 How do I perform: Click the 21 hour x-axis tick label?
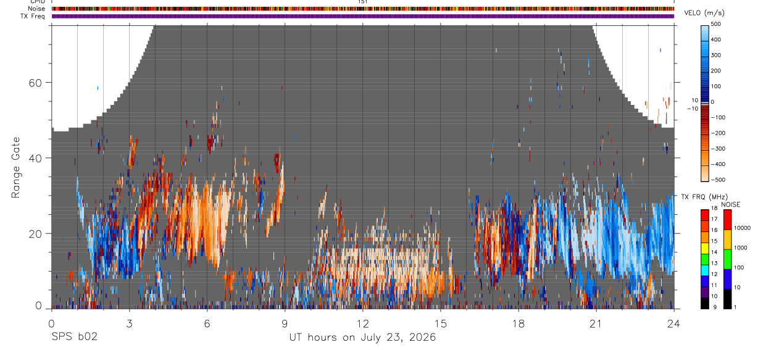[x=596, y=323]
